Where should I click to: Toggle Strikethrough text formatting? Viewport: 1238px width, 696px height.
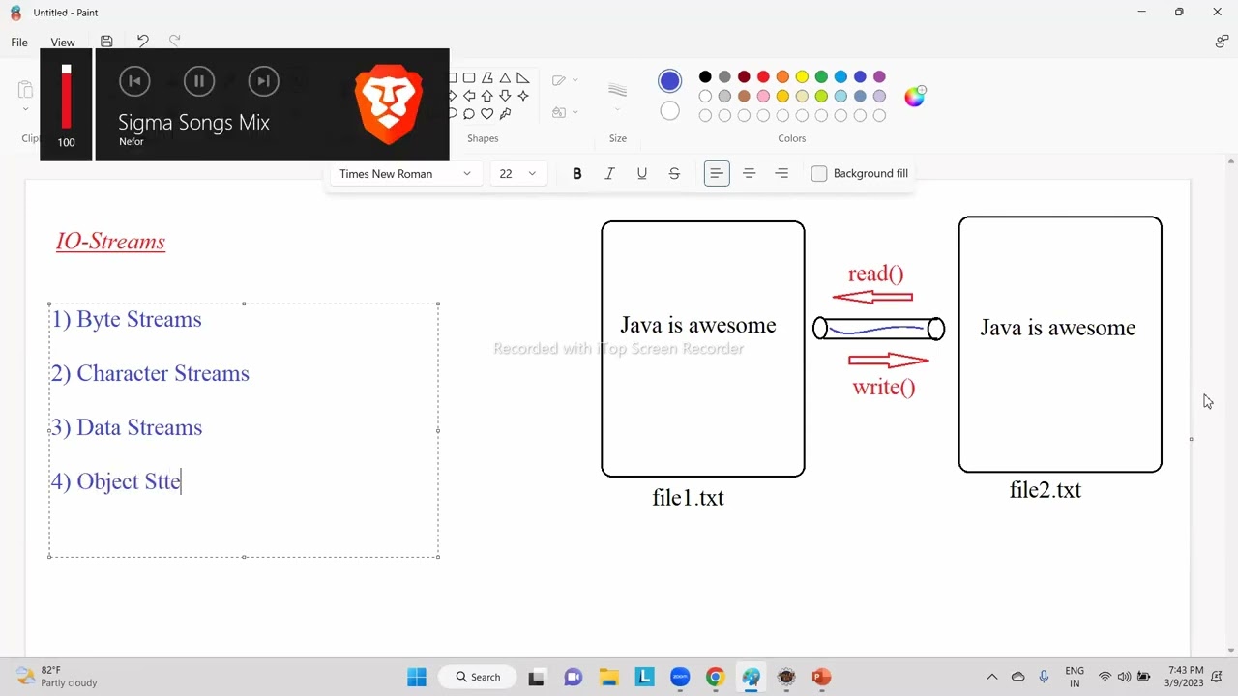674,174
